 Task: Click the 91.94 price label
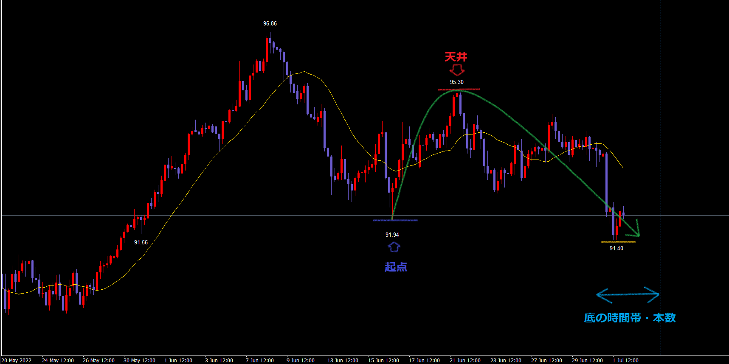point(392,235)
